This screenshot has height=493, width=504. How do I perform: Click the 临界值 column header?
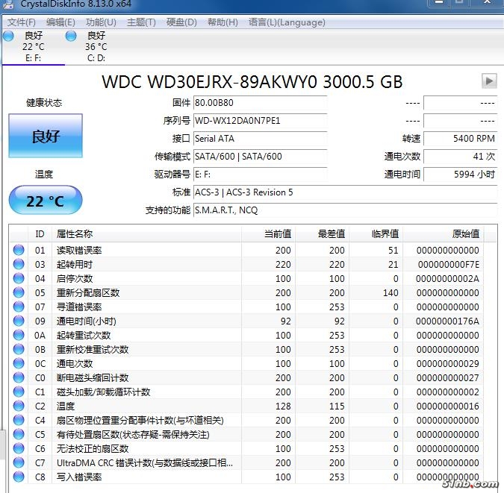coord(376,233)
